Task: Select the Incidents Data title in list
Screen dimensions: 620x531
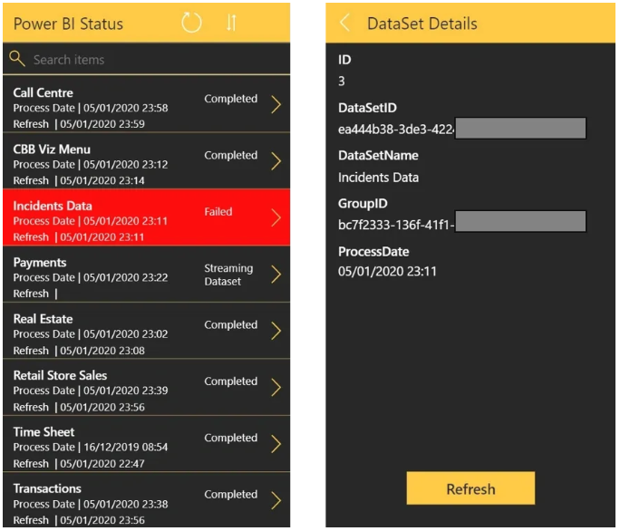Action: pyautogui.click(x=53, y=206)
